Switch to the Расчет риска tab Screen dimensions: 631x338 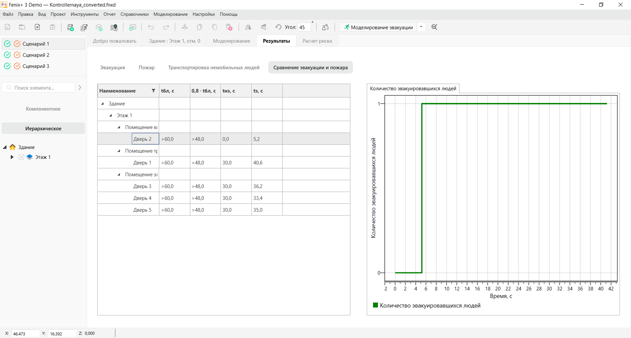coord(317,41)
